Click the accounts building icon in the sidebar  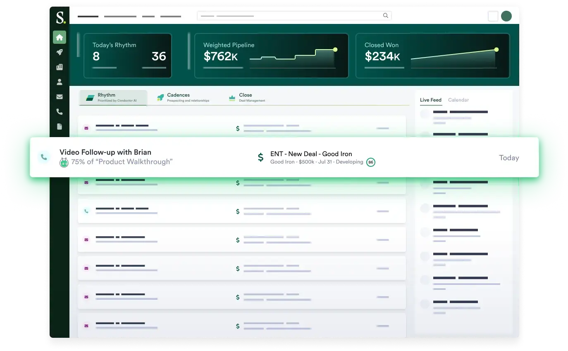click(x=60, y=67)
